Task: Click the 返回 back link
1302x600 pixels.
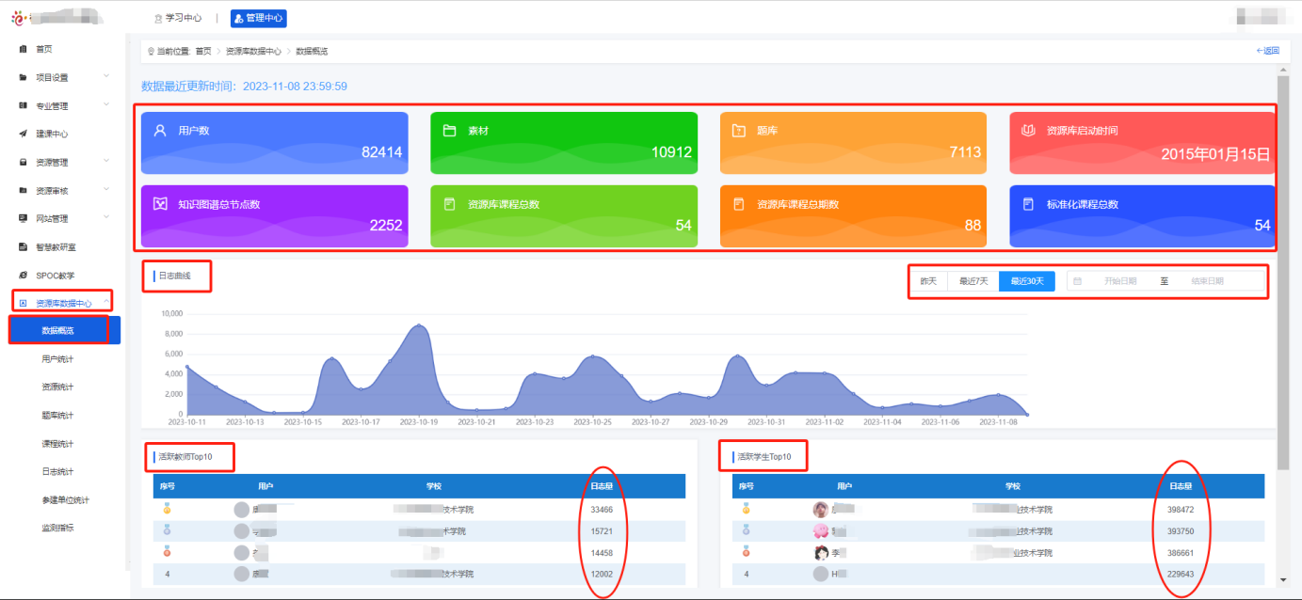Action: point(1267,51)
